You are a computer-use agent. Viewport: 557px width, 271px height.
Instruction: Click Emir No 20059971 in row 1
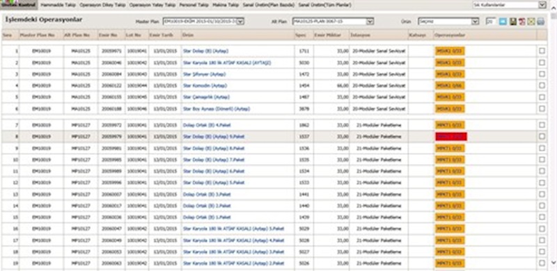[111, 51]
